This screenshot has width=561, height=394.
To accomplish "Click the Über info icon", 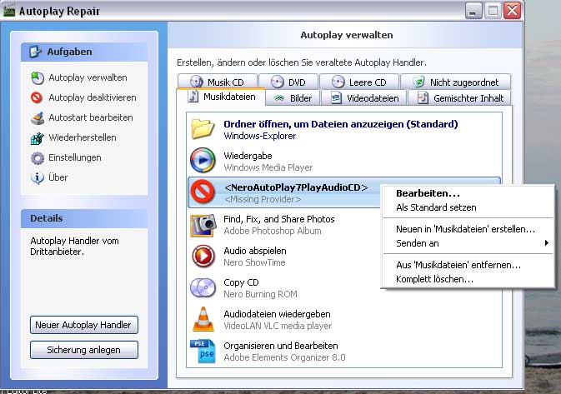I will click(x=38, y=177).
